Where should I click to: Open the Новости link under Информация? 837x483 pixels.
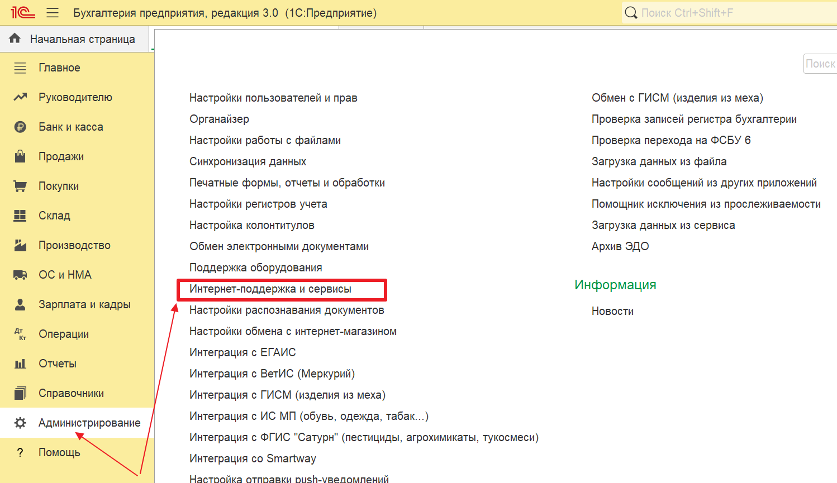pyautogui.click(x=612, y=311)
